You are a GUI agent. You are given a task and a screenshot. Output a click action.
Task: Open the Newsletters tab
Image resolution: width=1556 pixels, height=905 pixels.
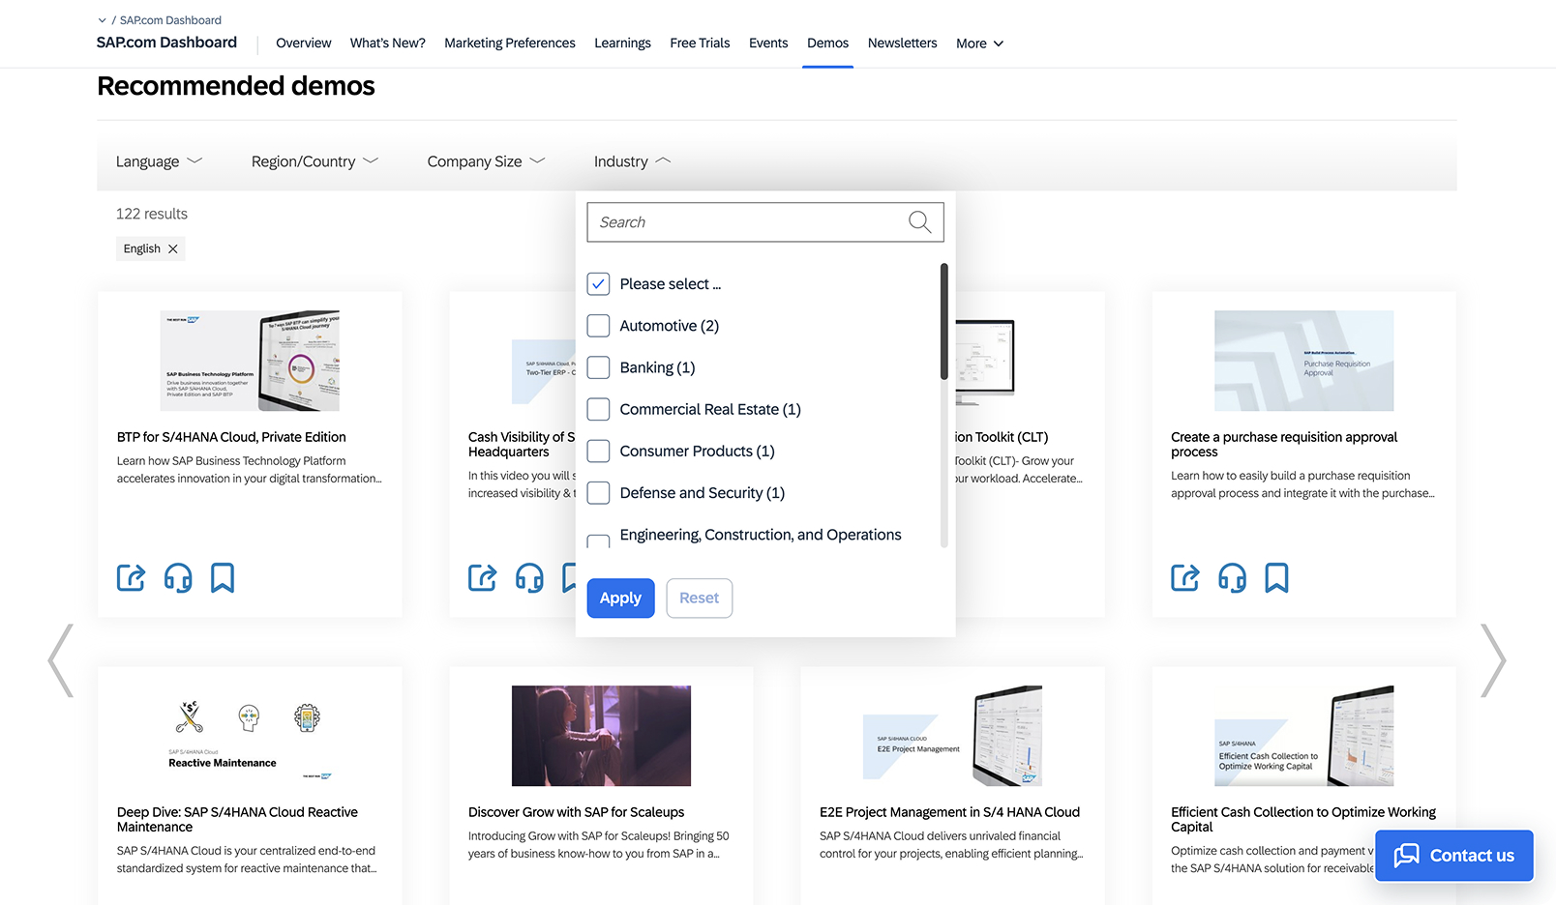902,44
